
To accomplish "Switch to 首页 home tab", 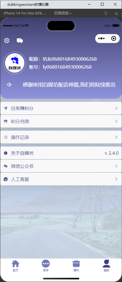I will coord(16,266).
